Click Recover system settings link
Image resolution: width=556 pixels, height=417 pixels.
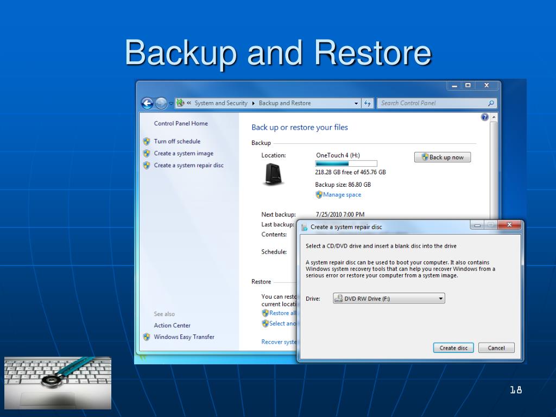click(x=279, y=342)
